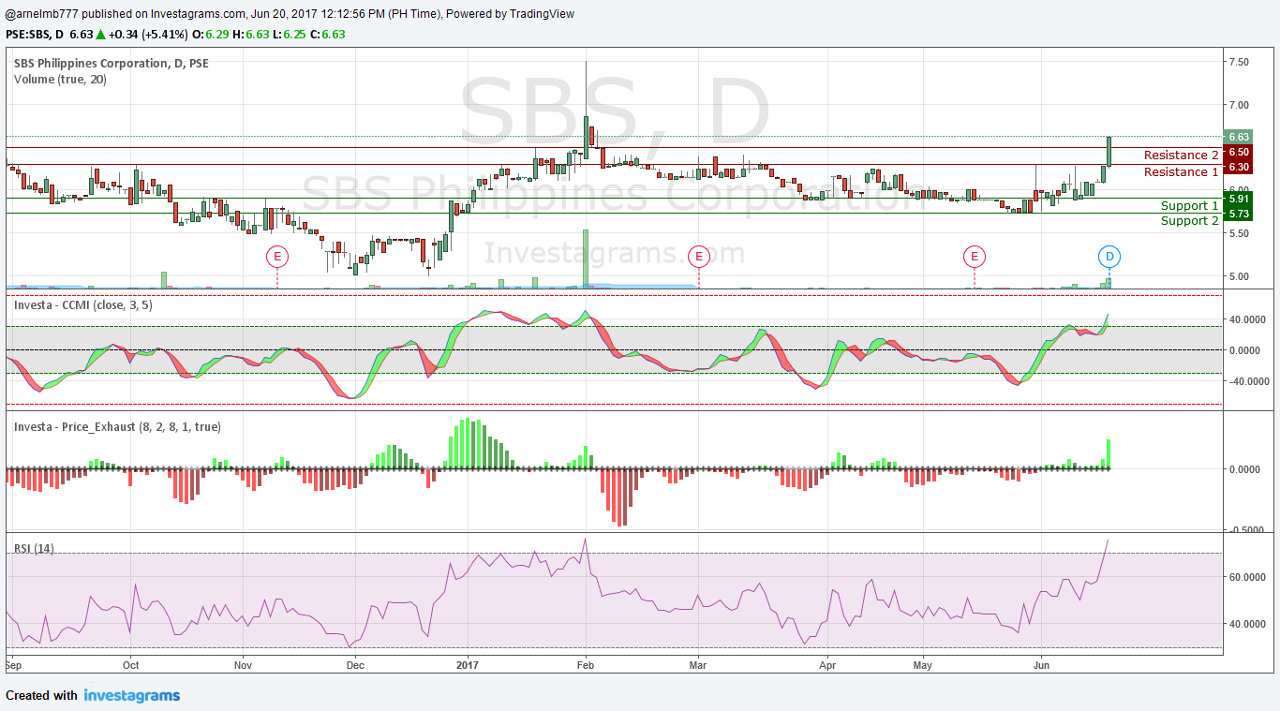Click the -40.0000 CCMI axis label
The image size is (1280, 711).
coord(1249,381)
